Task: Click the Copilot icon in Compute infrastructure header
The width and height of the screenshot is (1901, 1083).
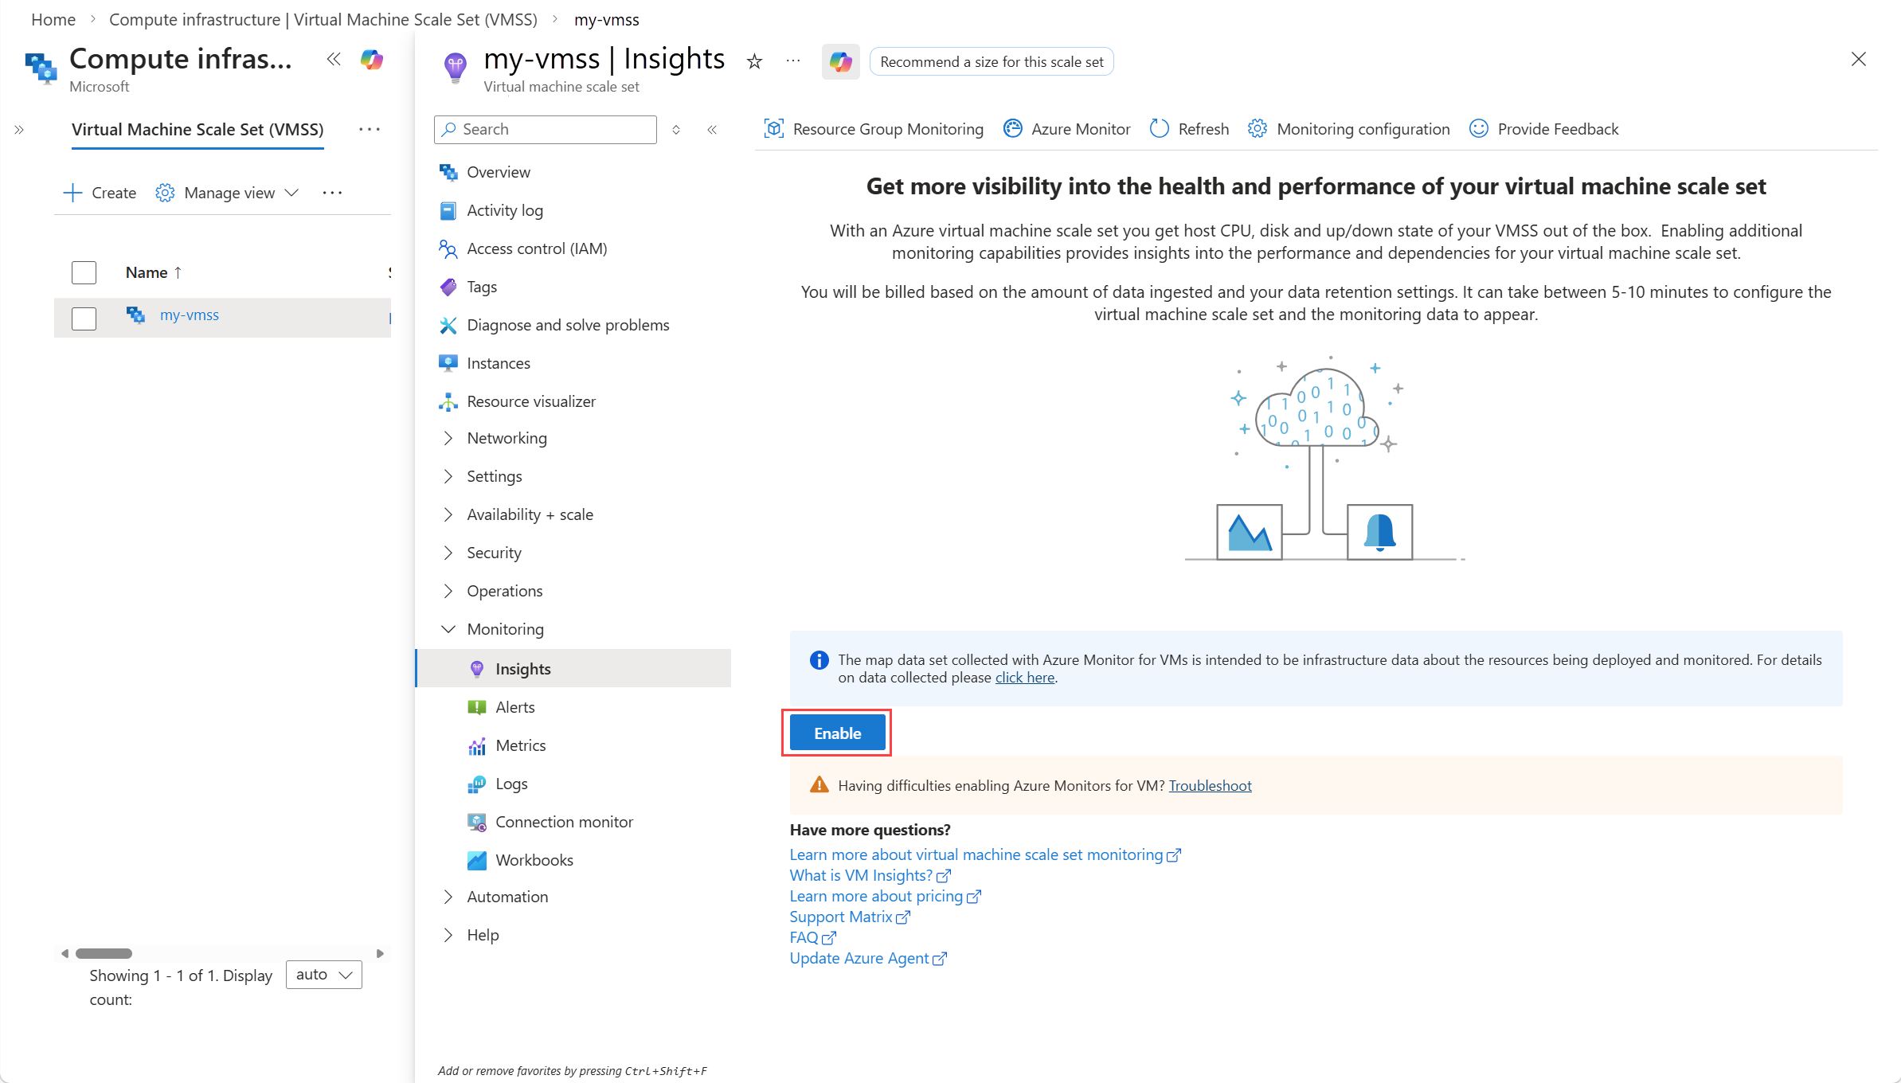Action: [x=372, y=60]
